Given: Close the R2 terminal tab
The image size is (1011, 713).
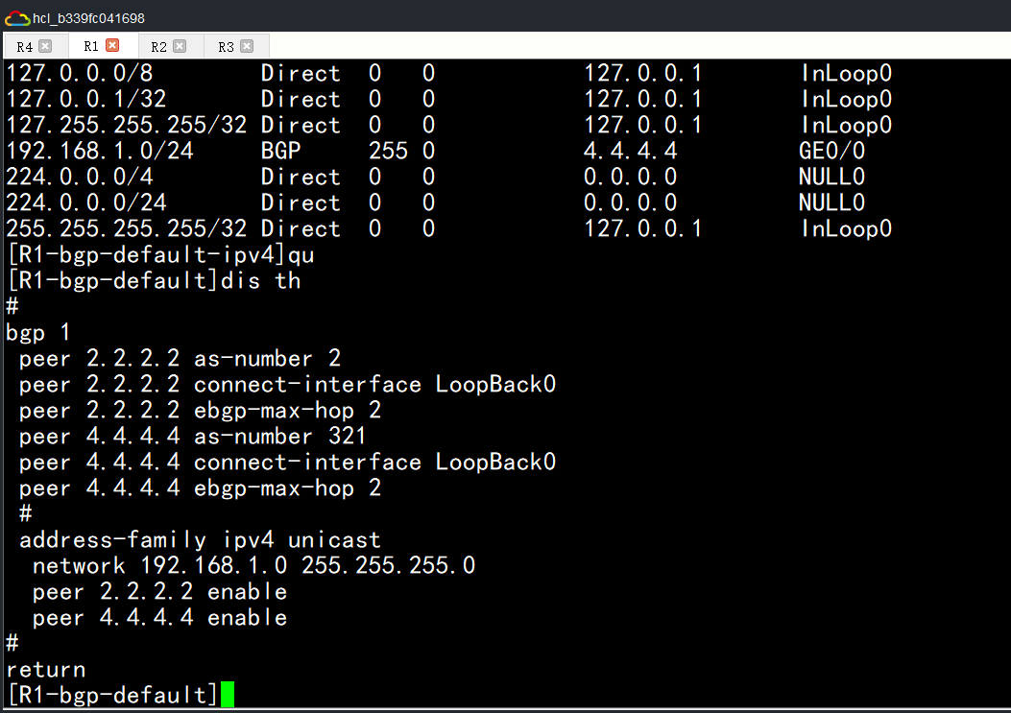Looking at the screenshot, I should pos(180,46).
